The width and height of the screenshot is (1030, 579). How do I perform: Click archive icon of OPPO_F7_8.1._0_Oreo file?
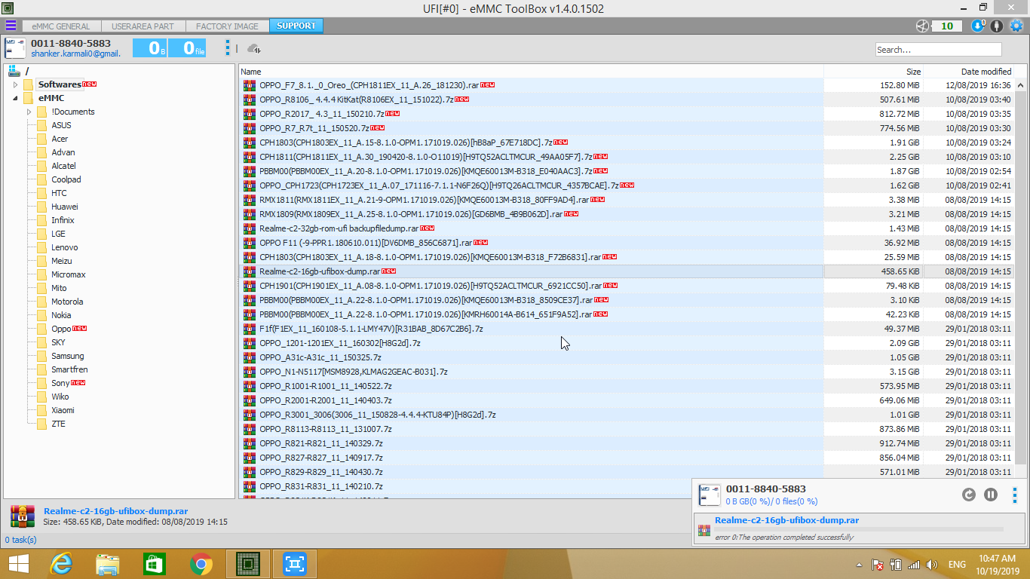pyautogui.click(x=250, y=85)
